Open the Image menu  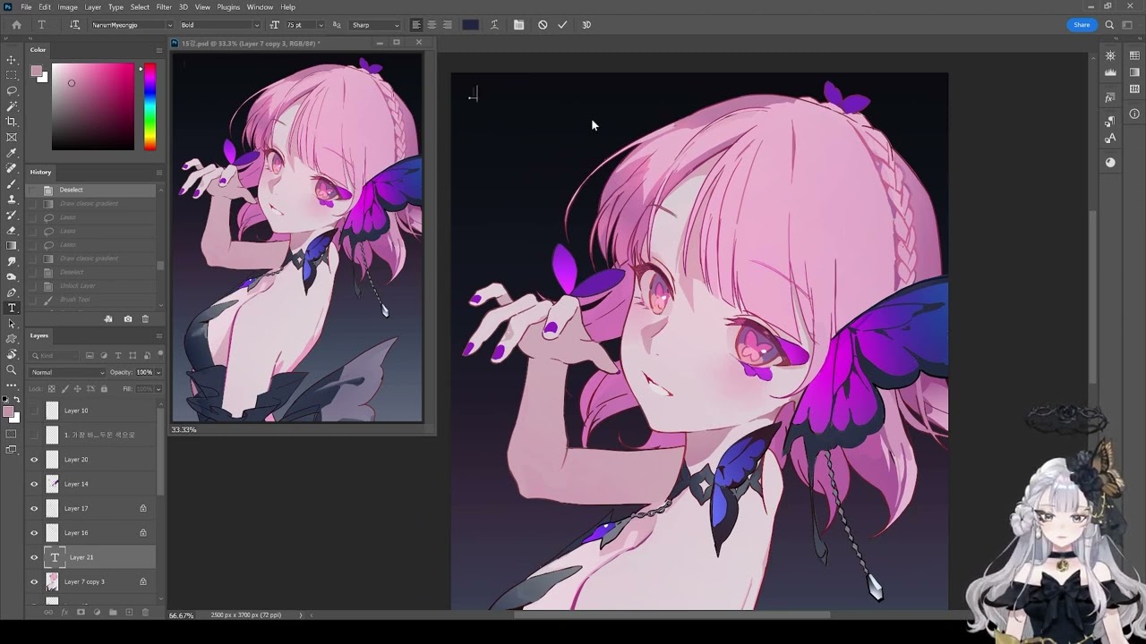(x=68, y=7)
